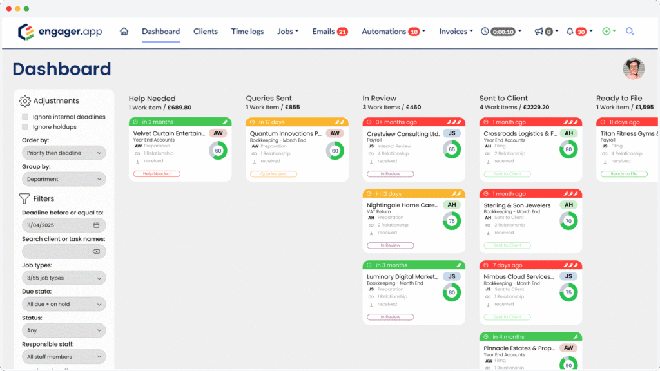
Task: Click the clock icon on 'in 2 months' header
Action: 135,122
